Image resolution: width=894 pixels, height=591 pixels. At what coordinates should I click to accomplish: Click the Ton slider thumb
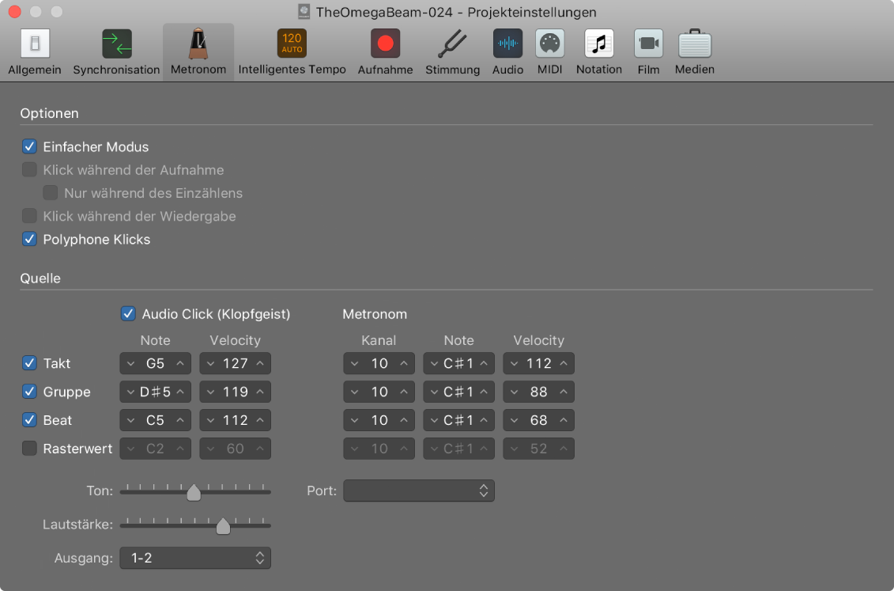point(194,492)
